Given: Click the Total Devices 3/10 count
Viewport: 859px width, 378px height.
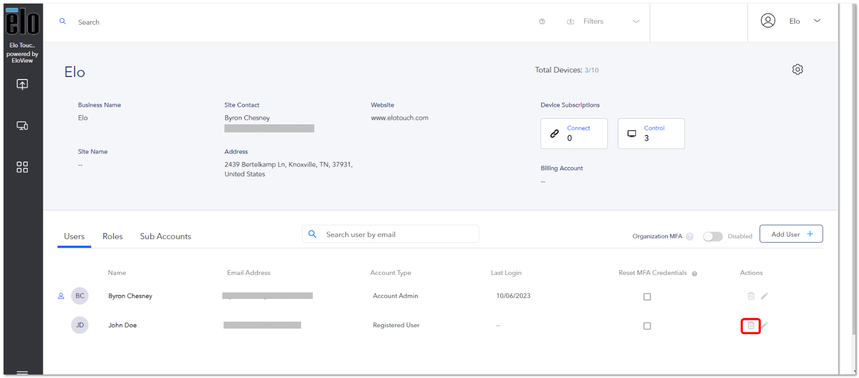Looking at the screenshot, I should click(592, 70).
